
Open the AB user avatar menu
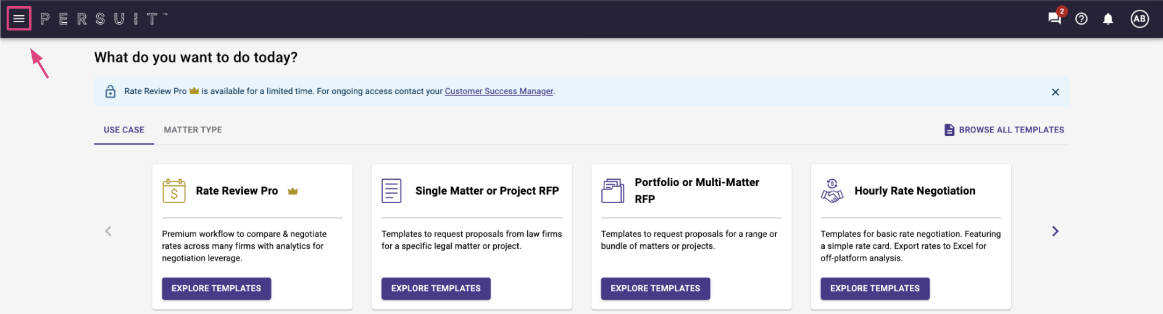[x=1140, y=19]
